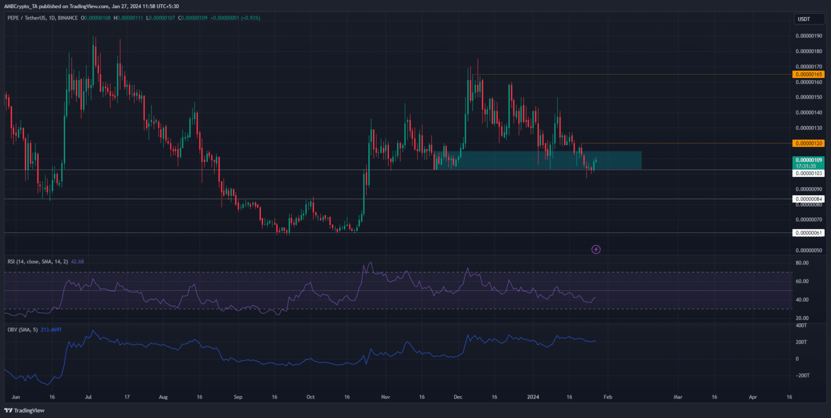The width and height of the screenshot is (831, 418).
Task: Click the 0.00000084 price level label
Action: coord(807,200)
